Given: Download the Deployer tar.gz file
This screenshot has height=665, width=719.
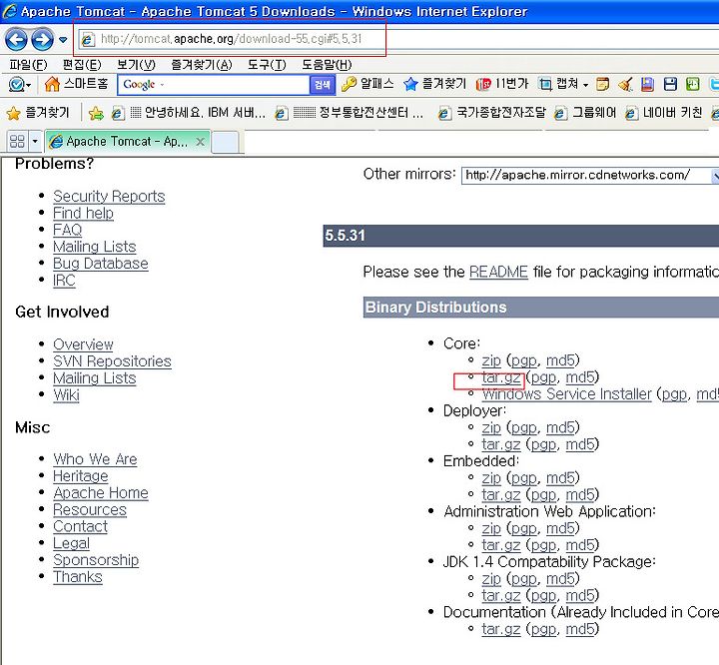Looking at the screenshot, I should (500, 445).
